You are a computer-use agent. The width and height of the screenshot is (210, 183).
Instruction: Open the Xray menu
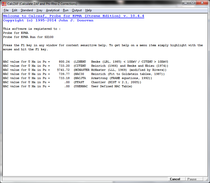click(x=39, y=10)
